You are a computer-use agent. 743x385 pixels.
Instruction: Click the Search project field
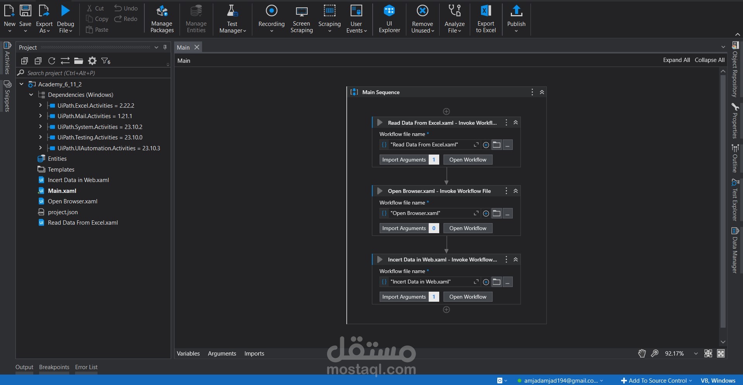coord(93,73)
